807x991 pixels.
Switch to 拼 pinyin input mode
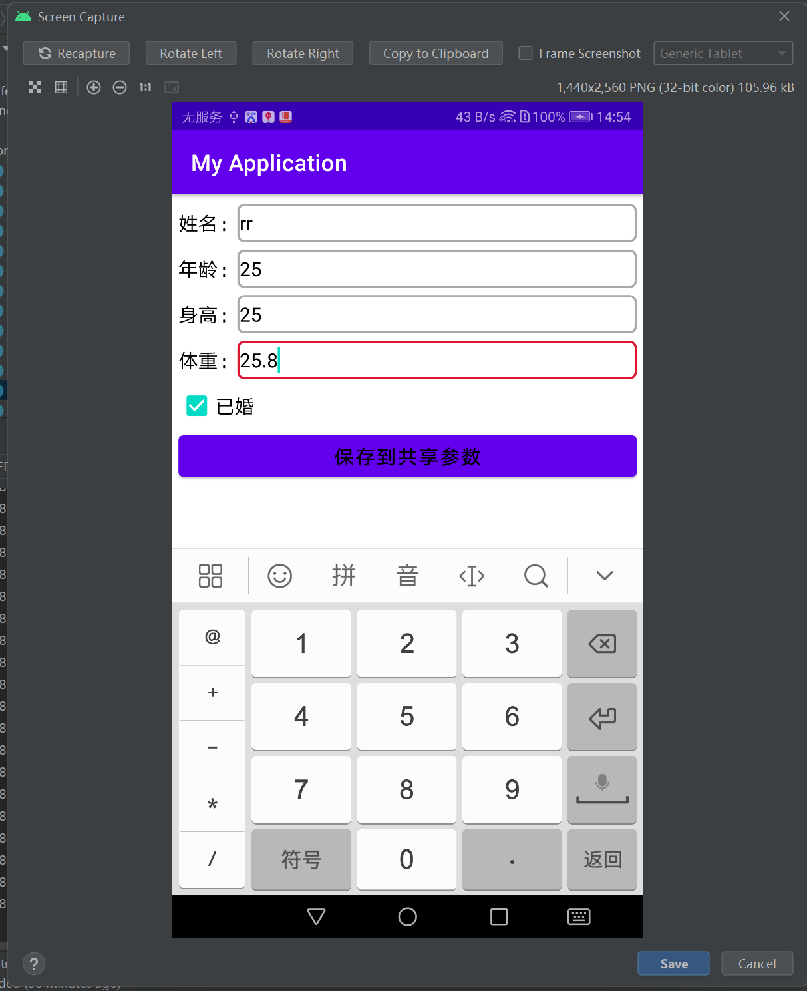pos(344,576)
